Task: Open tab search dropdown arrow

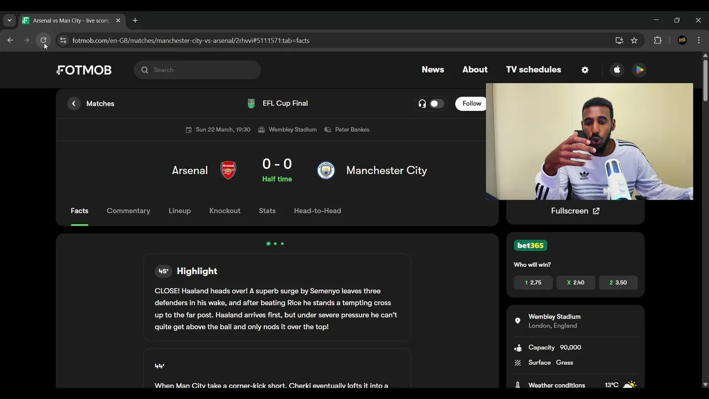Action: pyautogui.click(x=9, y=21)
